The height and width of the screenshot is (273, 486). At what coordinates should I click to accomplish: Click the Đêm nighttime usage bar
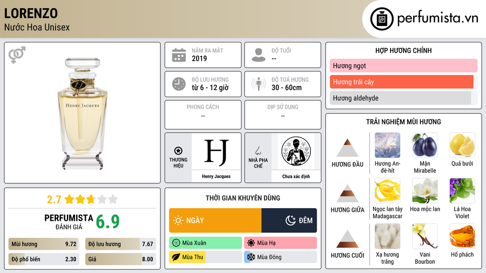click(289, 220)
